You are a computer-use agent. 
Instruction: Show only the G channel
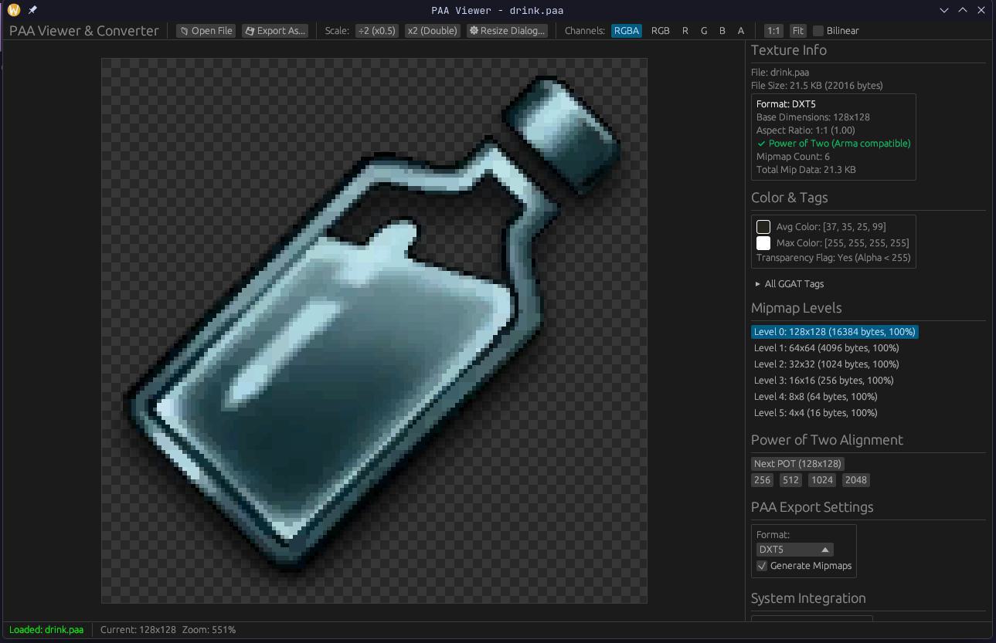point(704,31)
